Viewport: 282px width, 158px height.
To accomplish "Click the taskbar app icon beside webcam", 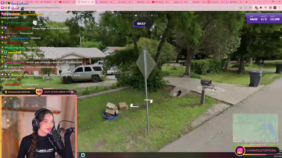I will tap(83, 155).
